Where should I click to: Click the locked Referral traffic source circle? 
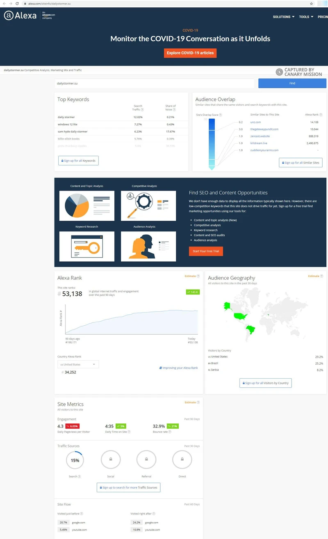pyautogui.click(x=146, y=459)
